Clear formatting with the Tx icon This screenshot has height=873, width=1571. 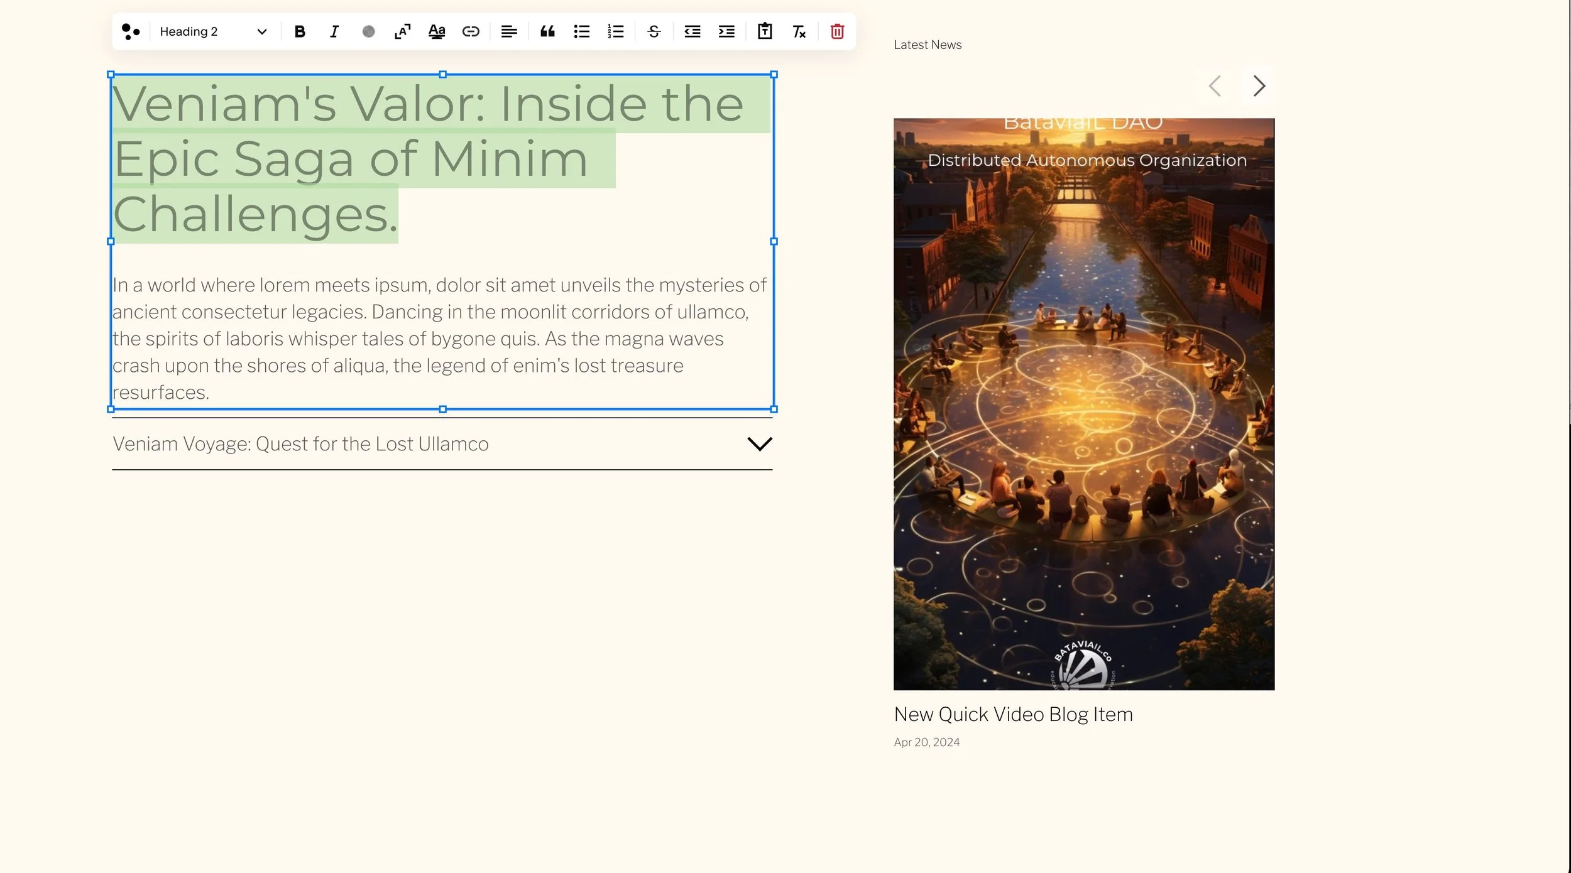pos(799,31)
